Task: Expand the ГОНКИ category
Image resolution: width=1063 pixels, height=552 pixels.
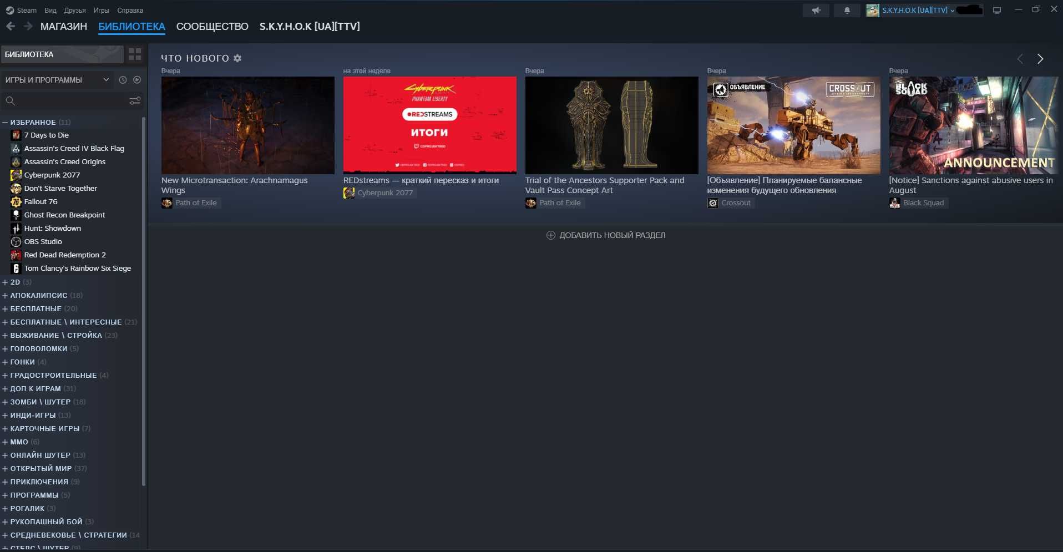Action: (5, 362)
